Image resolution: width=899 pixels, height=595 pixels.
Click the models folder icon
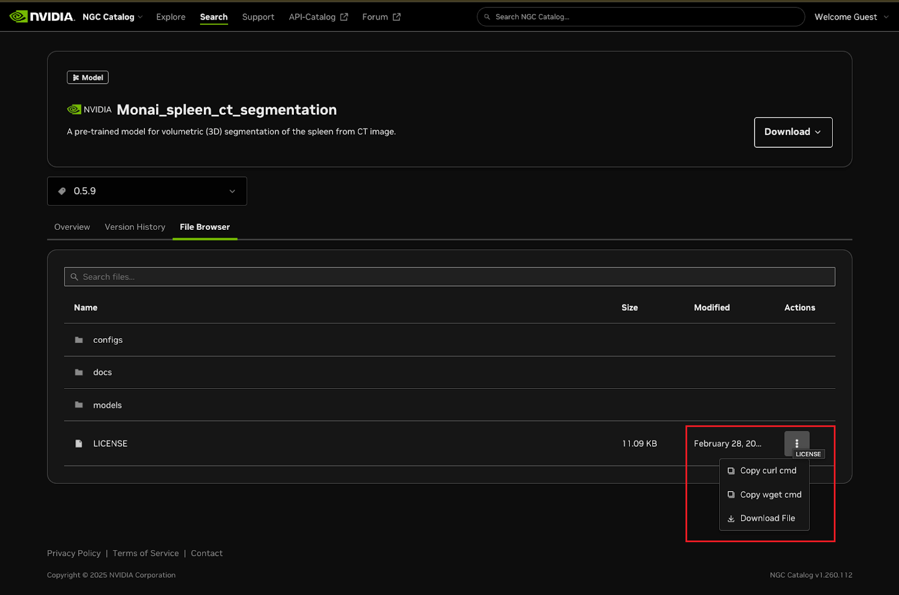click(79, 405)
